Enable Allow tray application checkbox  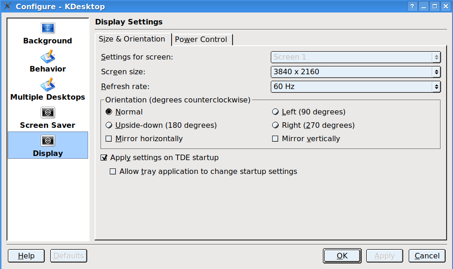tap(113, 172)
